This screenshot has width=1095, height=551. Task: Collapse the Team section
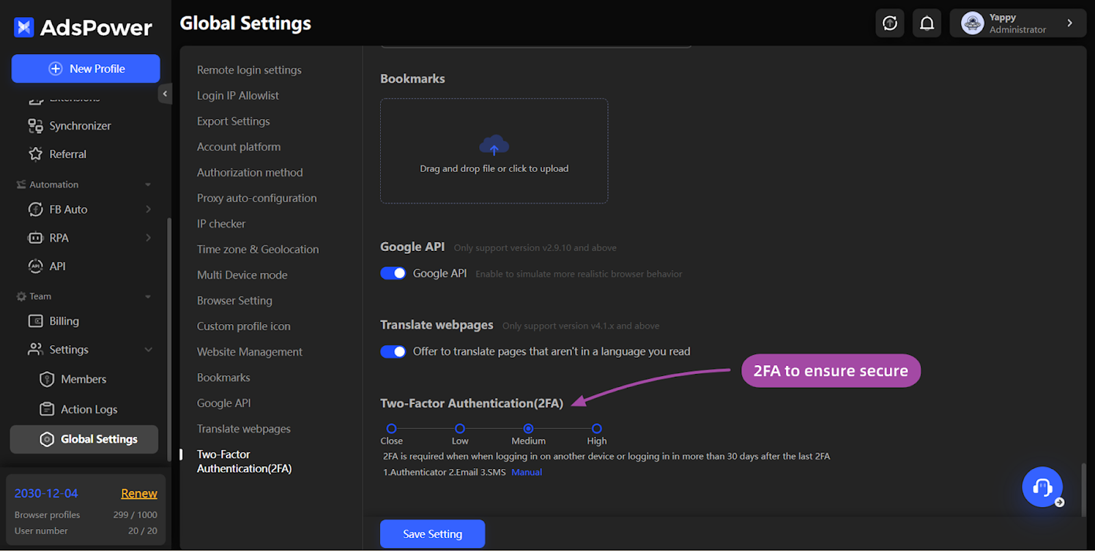point(148,297)
